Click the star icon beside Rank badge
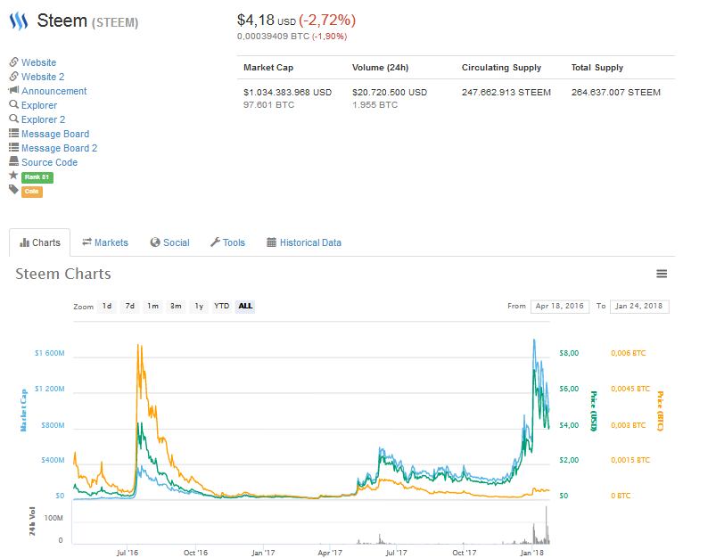 pos(13,175)
